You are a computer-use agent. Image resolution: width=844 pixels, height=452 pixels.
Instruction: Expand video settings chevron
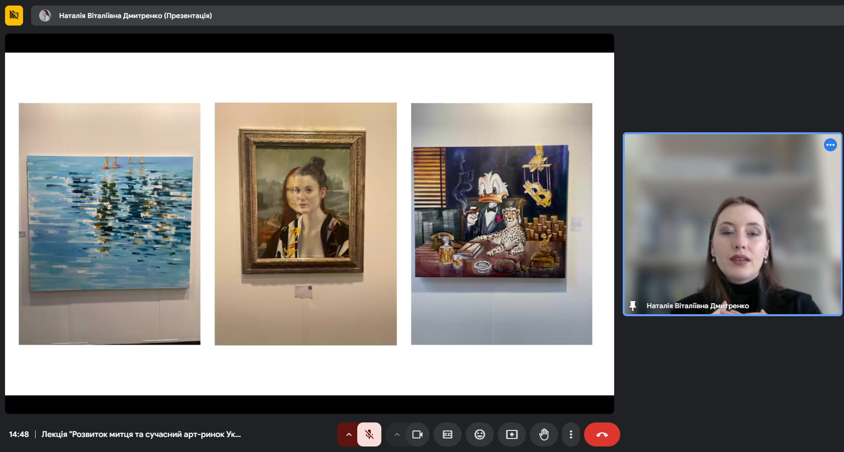[397, 434]
